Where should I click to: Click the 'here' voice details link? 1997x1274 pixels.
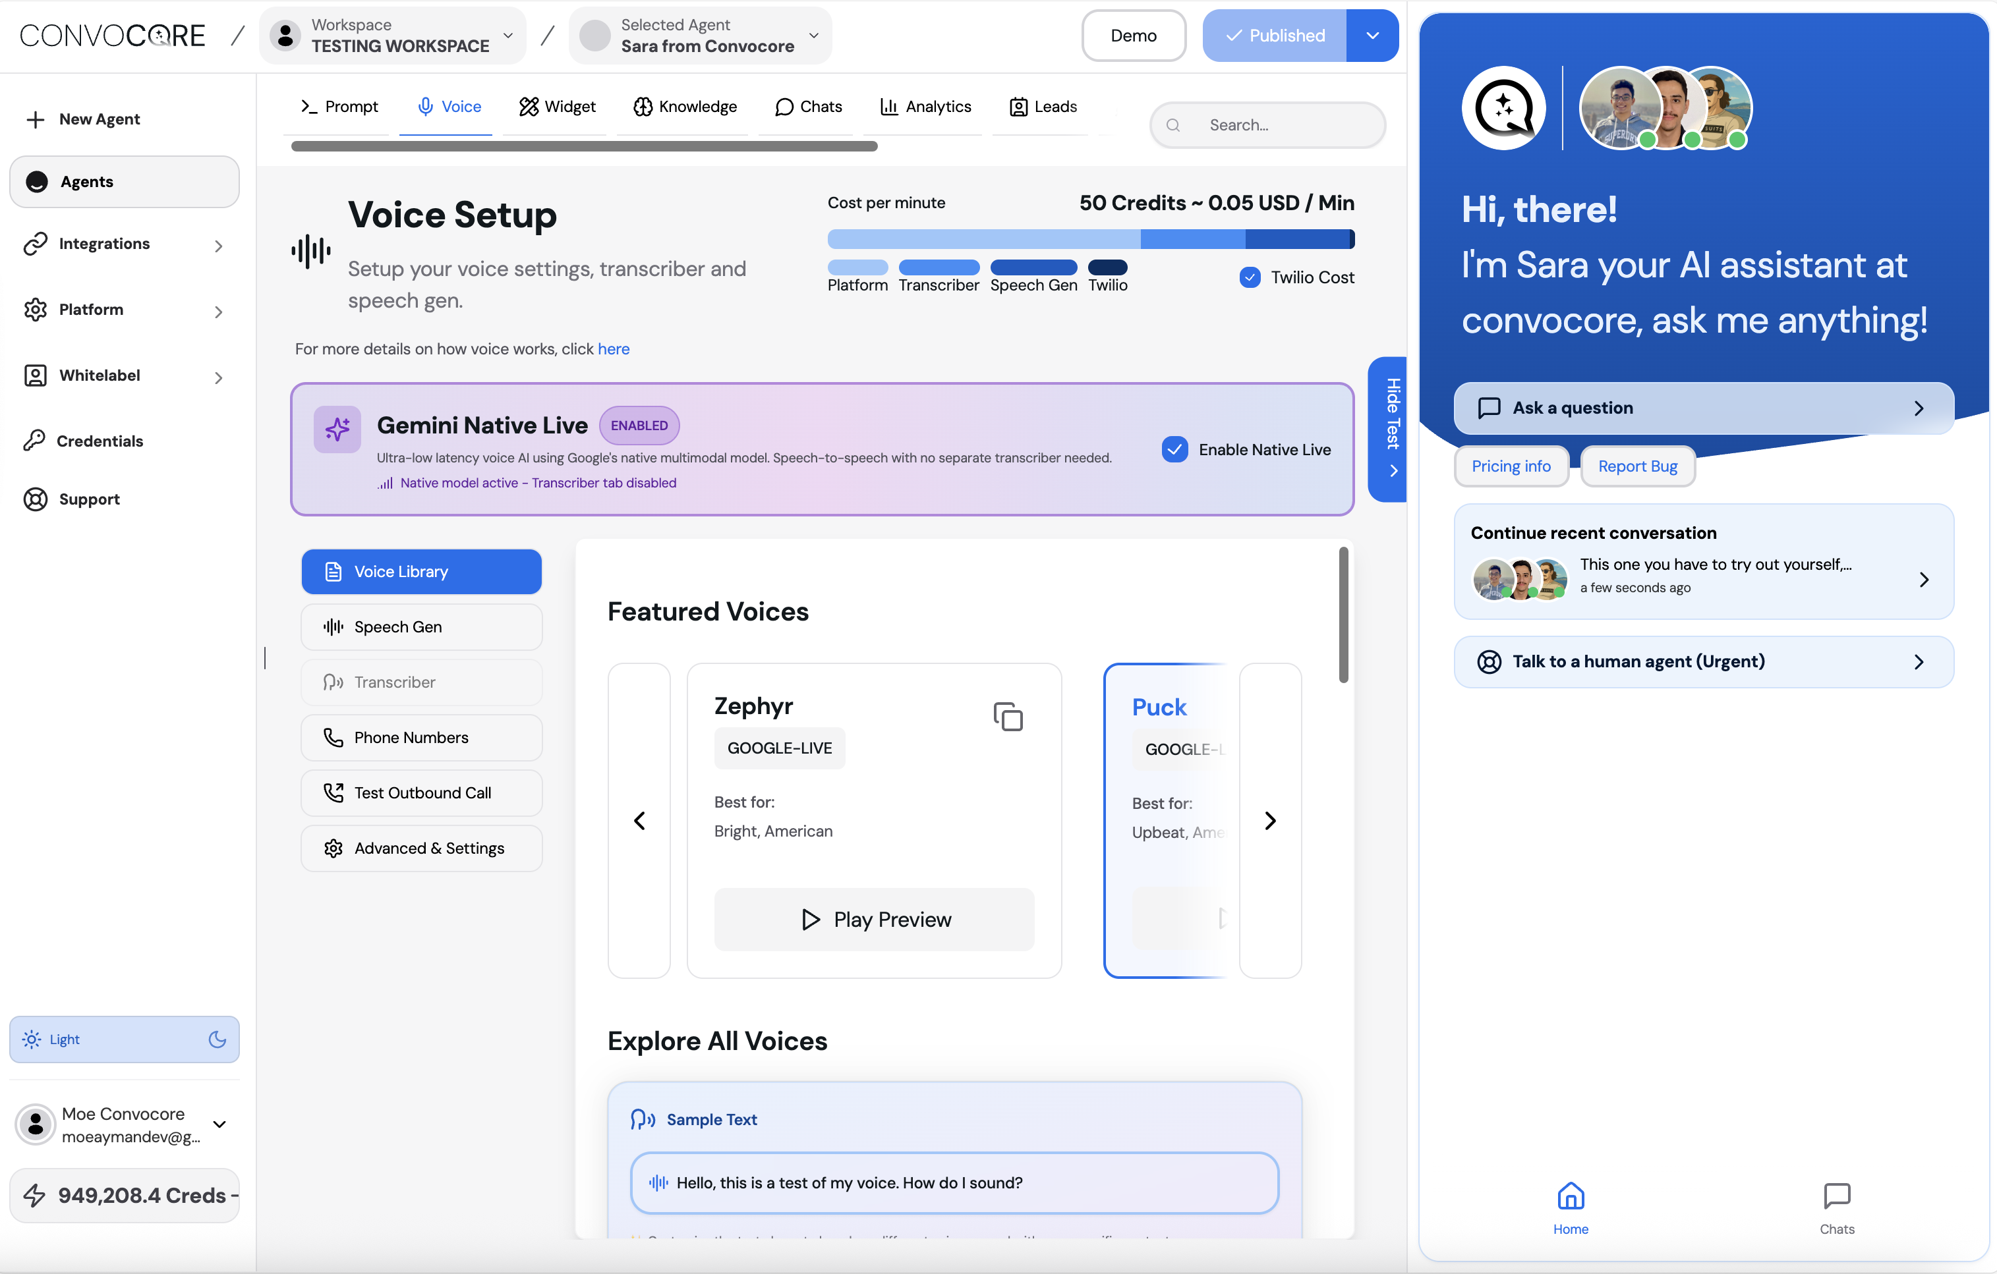pos(613,349)
